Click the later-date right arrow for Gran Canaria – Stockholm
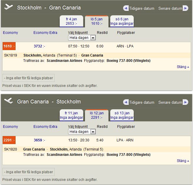The width and height of the screenshot is (193, 185). [x=185, y=102]
